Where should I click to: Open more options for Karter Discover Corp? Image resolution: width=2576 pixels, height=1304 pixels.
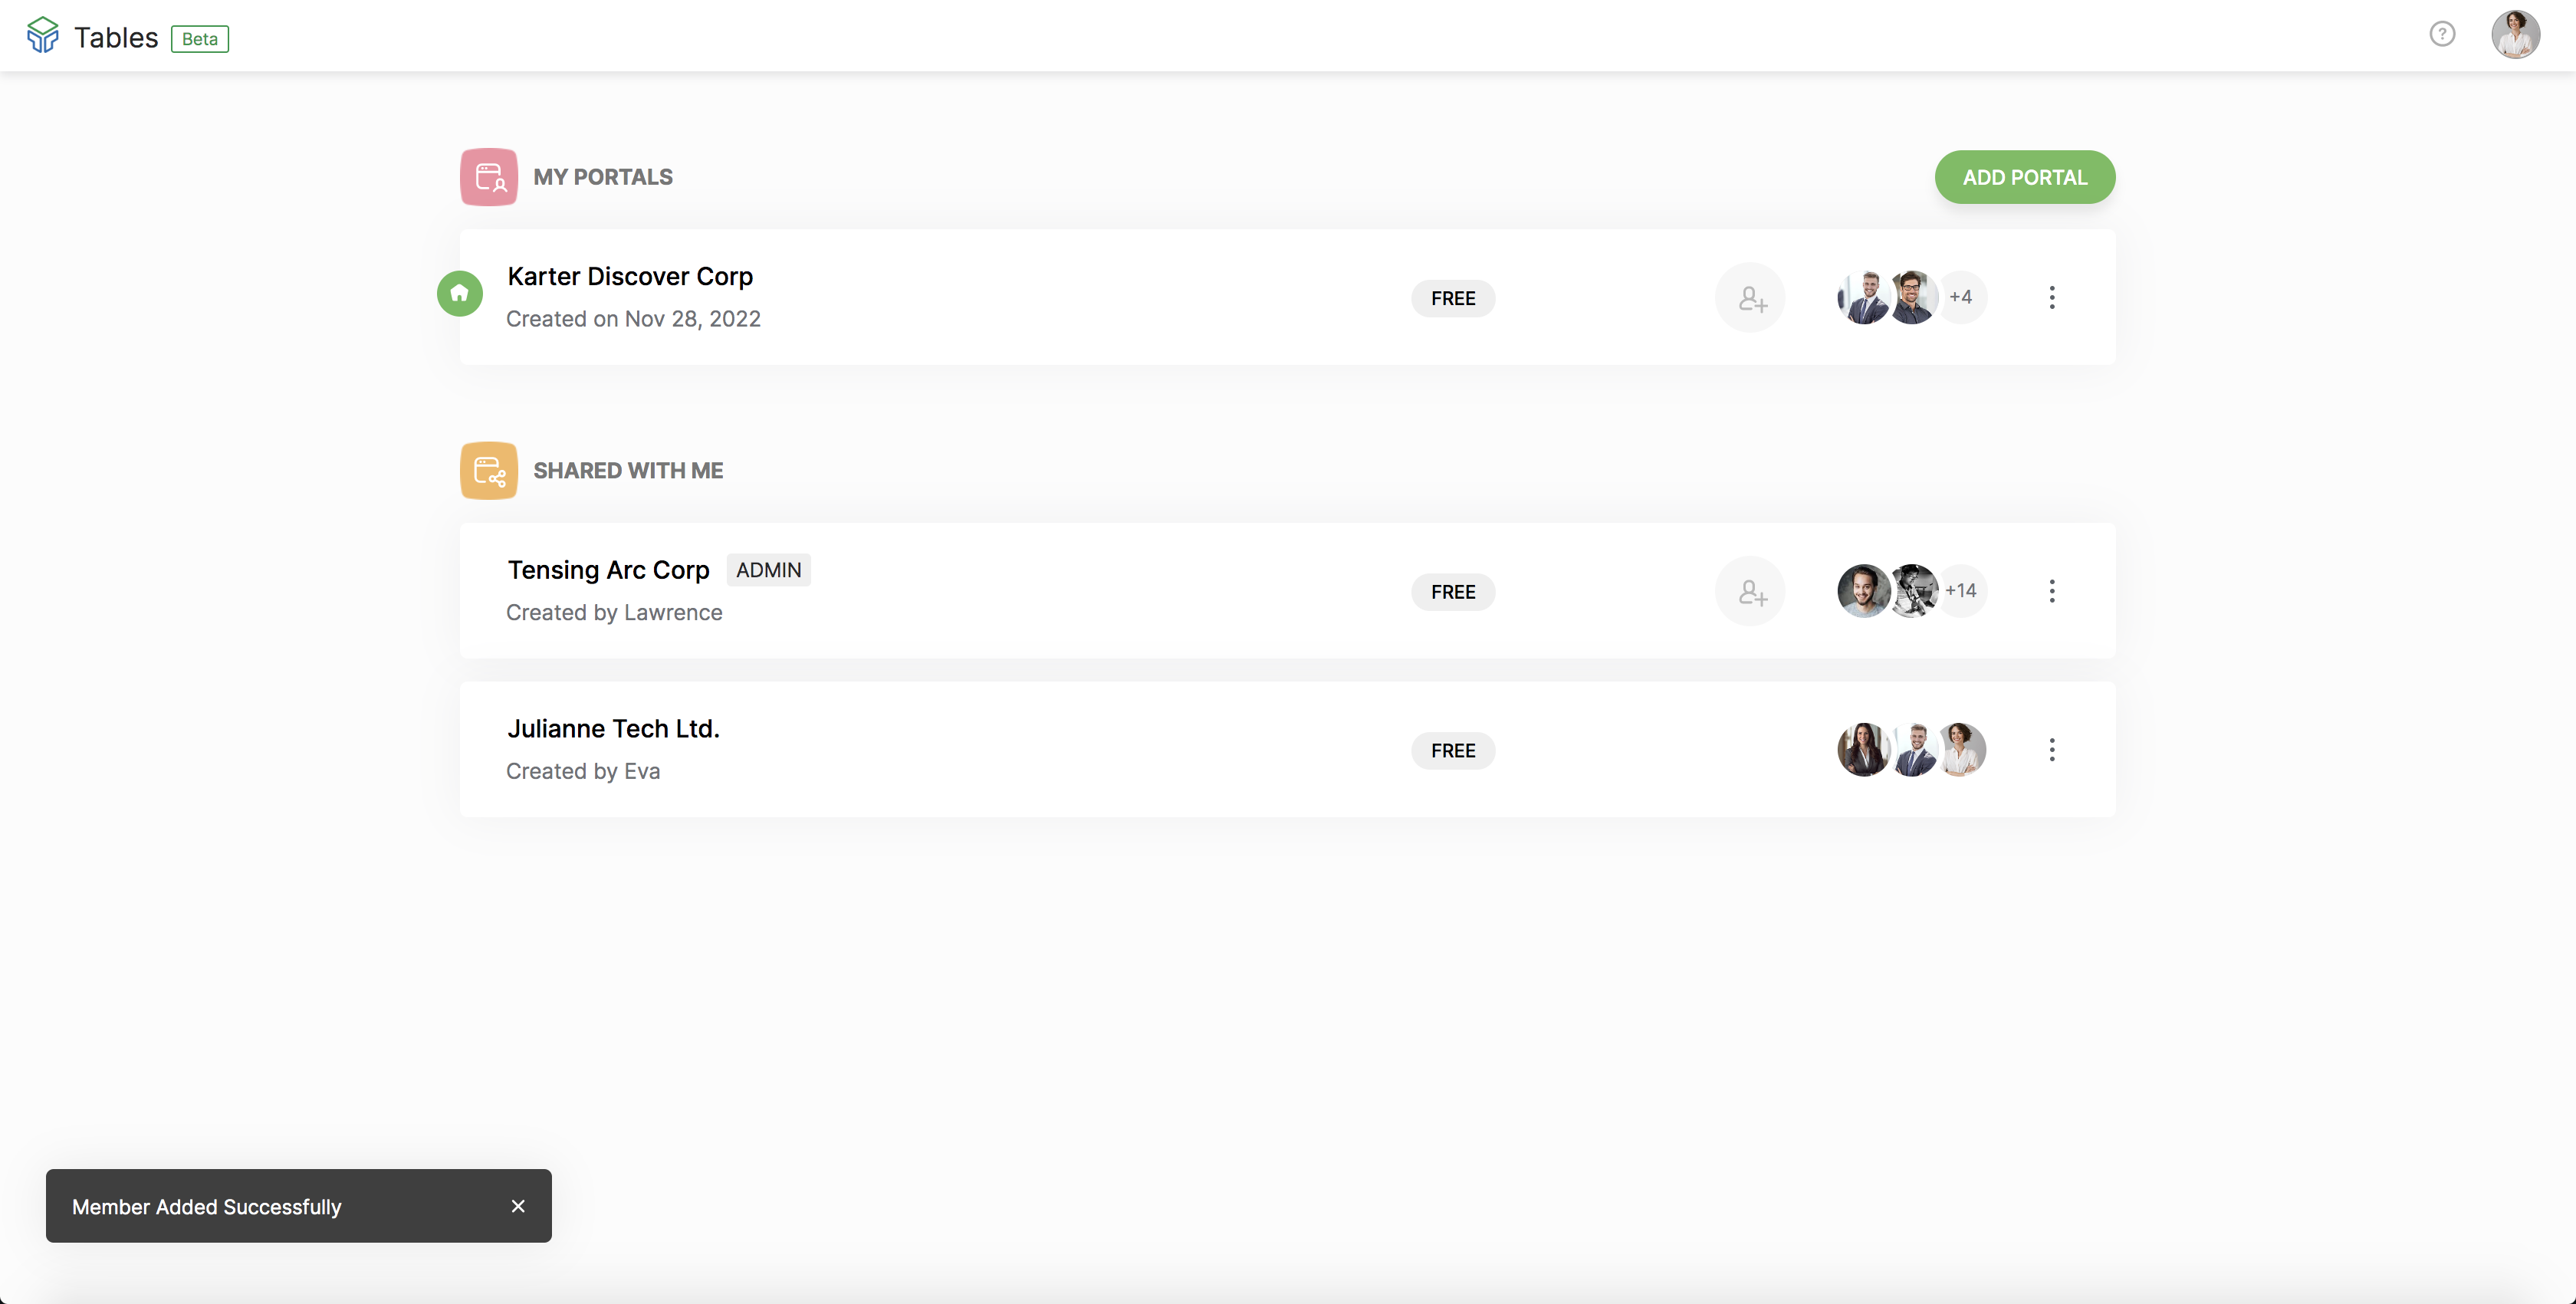pyautogui.click(x=2052, y=298)
